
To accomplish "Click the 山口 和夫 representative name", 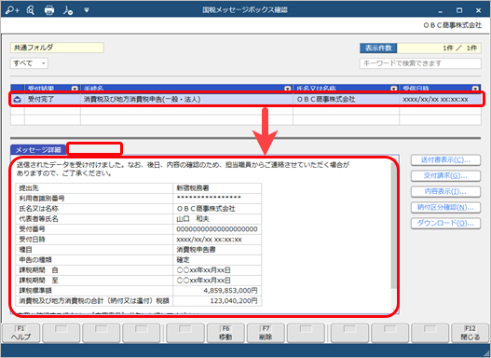I will (x=193, y=218).
